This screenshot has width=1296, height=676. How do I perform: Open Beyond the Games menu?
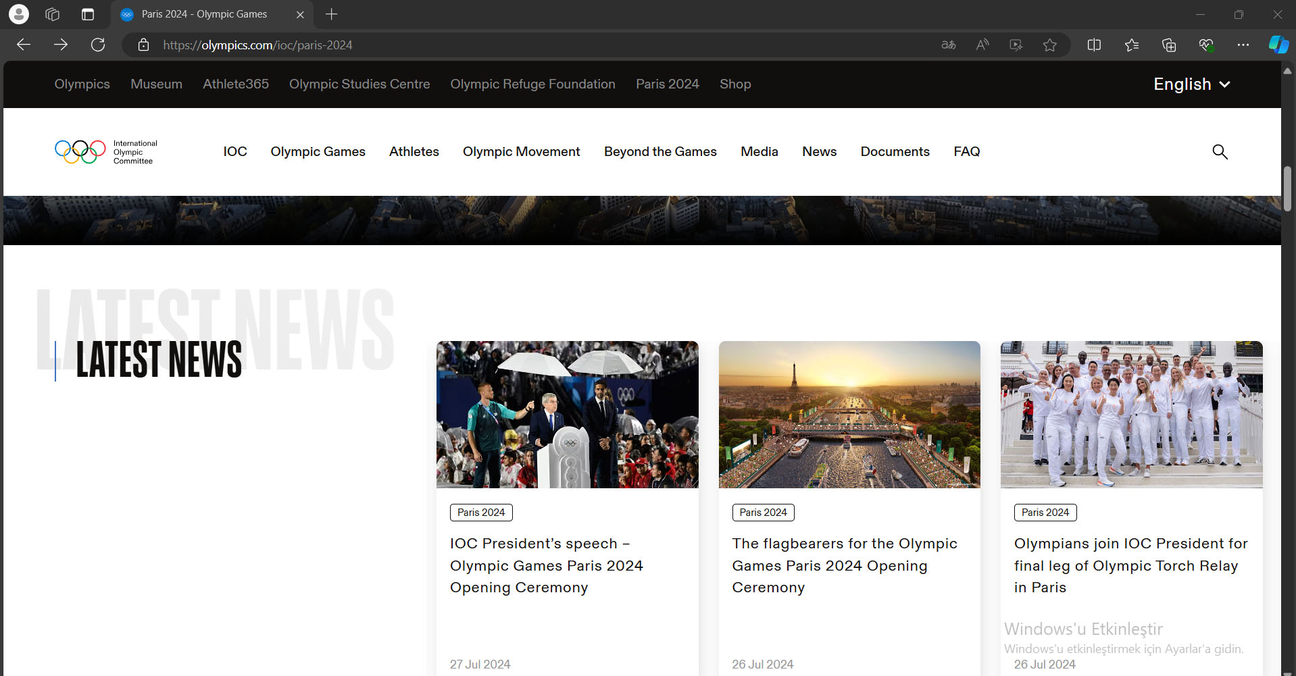660,152
